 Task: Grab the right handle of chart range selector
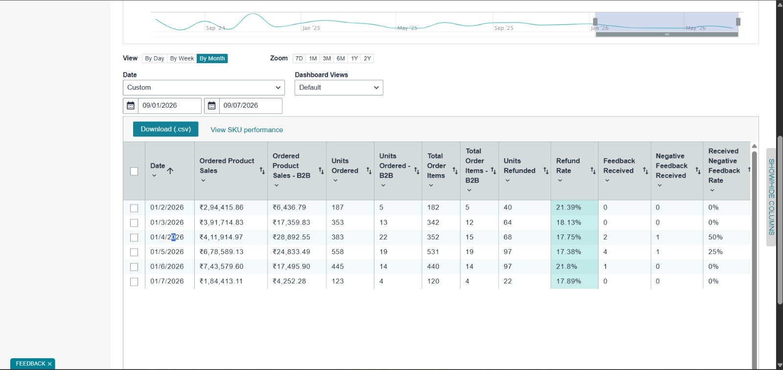pos(738,22)
